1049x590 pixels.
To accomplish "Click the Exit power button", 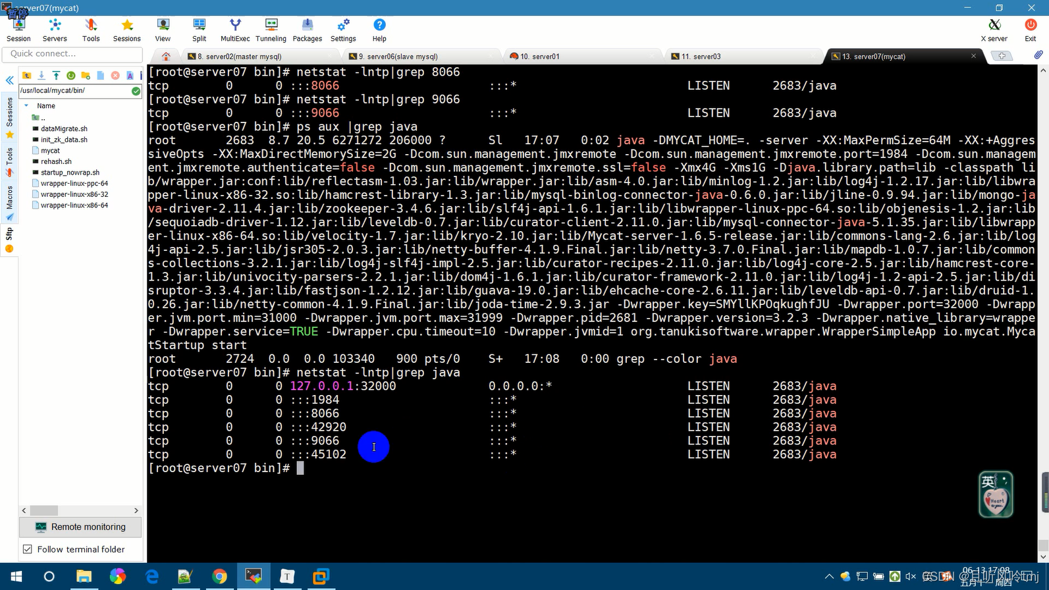I will [x=1031, y=30].
